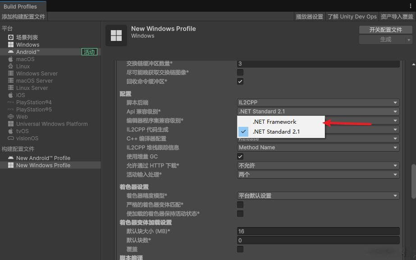Screen dimensions: 416x260
Task: Select Universal Windows Platform row
Action: (50, 124)
